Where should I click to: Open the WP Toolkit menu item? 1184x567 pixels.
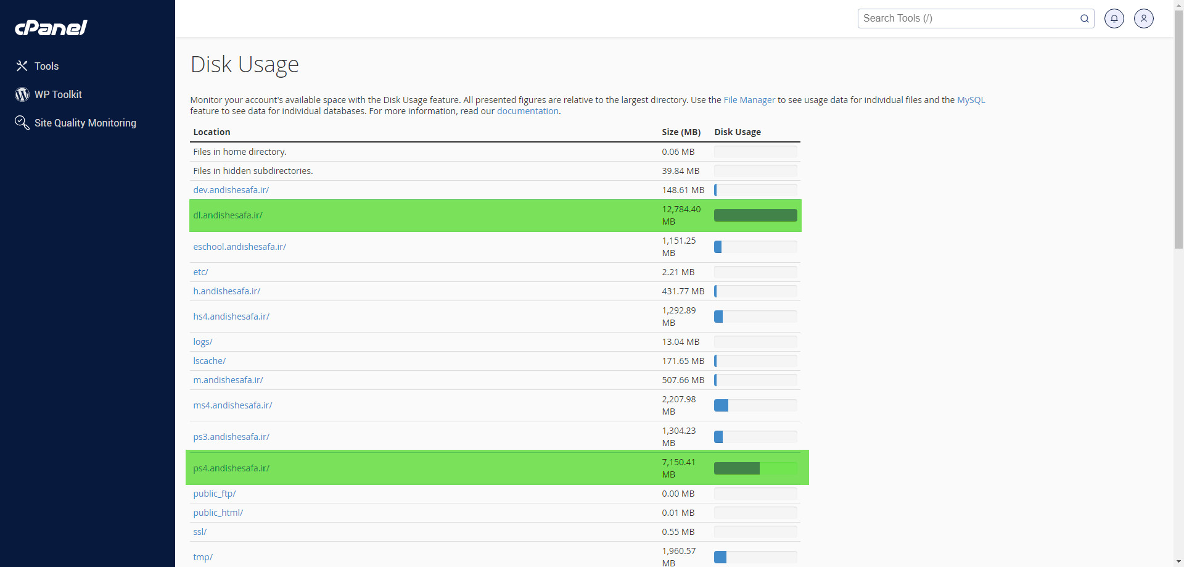58,94
